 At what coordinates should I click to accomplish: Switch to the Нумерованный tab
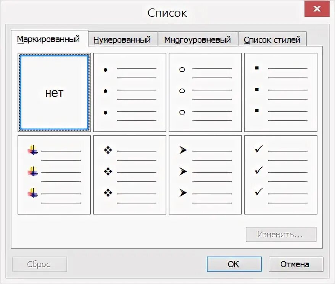(123, 40)
